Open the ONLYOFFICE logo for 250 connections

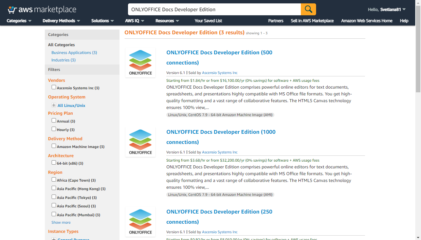click(140, 221)
